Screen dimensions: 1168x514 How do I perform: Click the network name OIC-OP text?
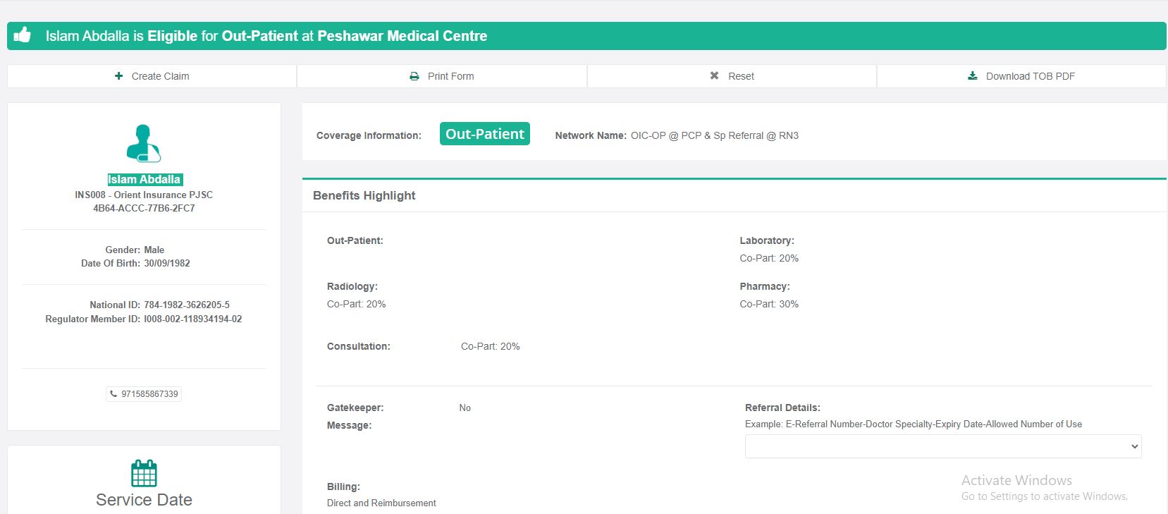714,135
